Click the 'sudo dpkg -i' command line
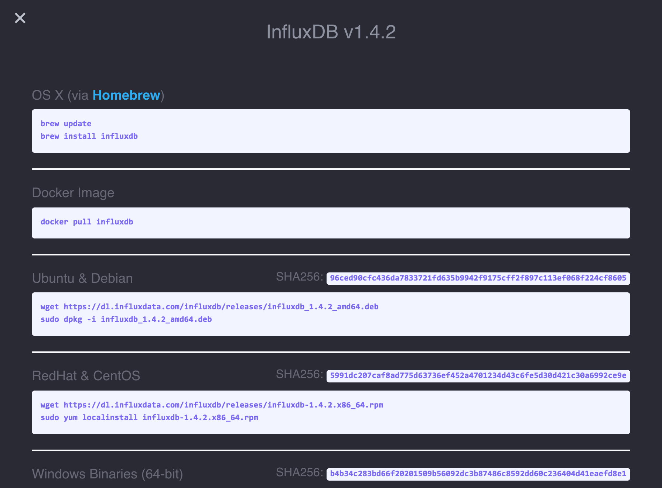 pos(126,319)
